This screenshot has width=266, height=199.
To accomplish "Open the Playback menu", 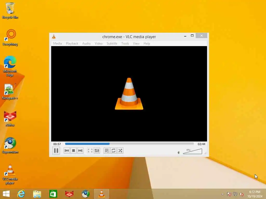I will pyautogui.click(x=72, y=44).
